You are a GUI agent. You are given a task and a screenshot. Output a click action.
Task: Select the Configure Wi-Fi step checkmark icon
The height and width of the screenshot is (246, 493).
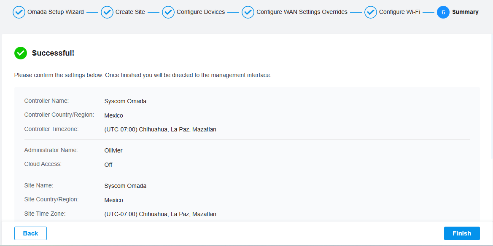(371, 12)
